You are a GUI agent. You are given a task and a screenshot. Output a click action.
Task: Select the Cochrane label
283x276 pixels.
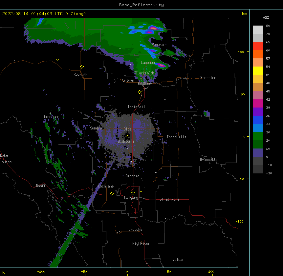coord(106,186)
